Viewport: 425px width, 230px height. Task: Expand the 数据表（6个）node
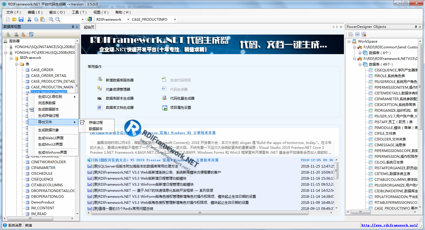(360, 53)
